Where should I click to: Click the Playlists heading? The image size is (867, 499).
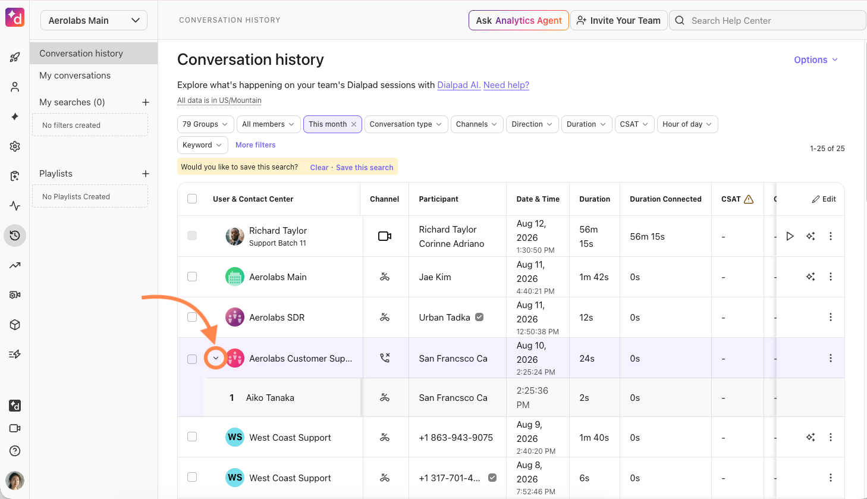[56, 174]
